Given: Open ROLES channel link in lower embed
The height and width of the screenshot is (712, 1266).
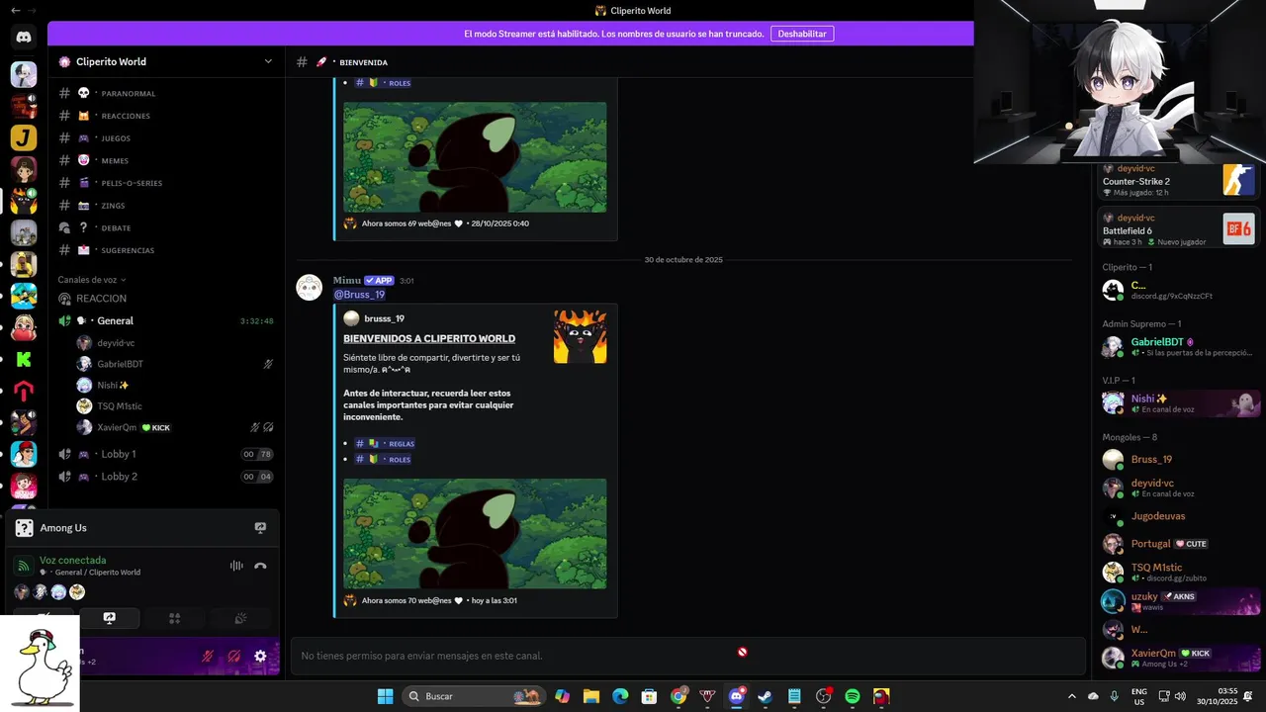Looking at the screenshot, I should 383,460.
